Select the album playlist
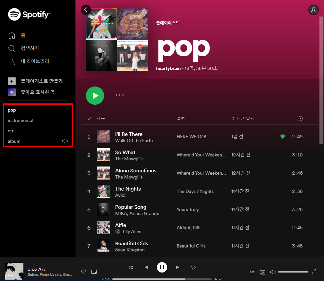The width and height of the screenshot is (324, 281). (x=14, y=141)
